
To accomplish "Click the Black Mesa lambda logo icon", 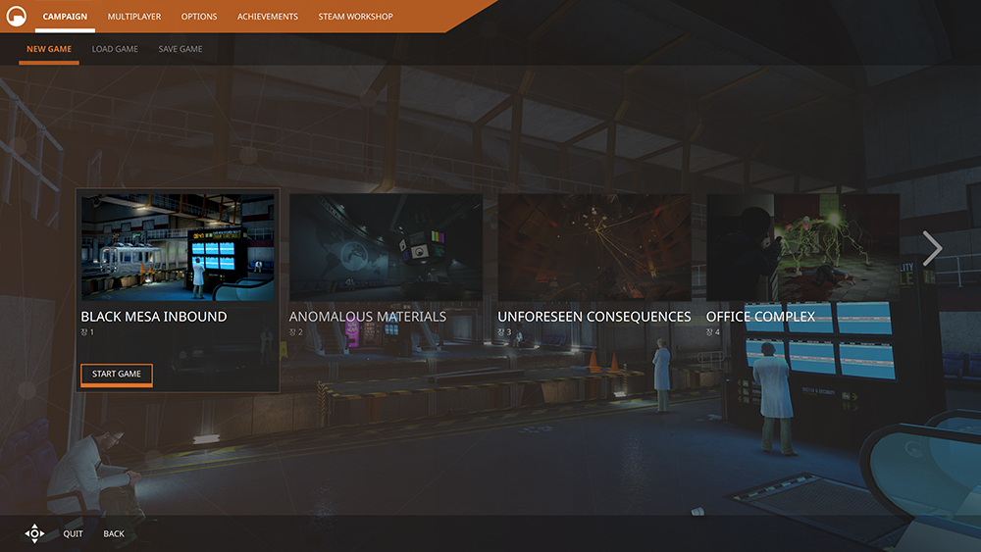I will click(x=17, y=17).
